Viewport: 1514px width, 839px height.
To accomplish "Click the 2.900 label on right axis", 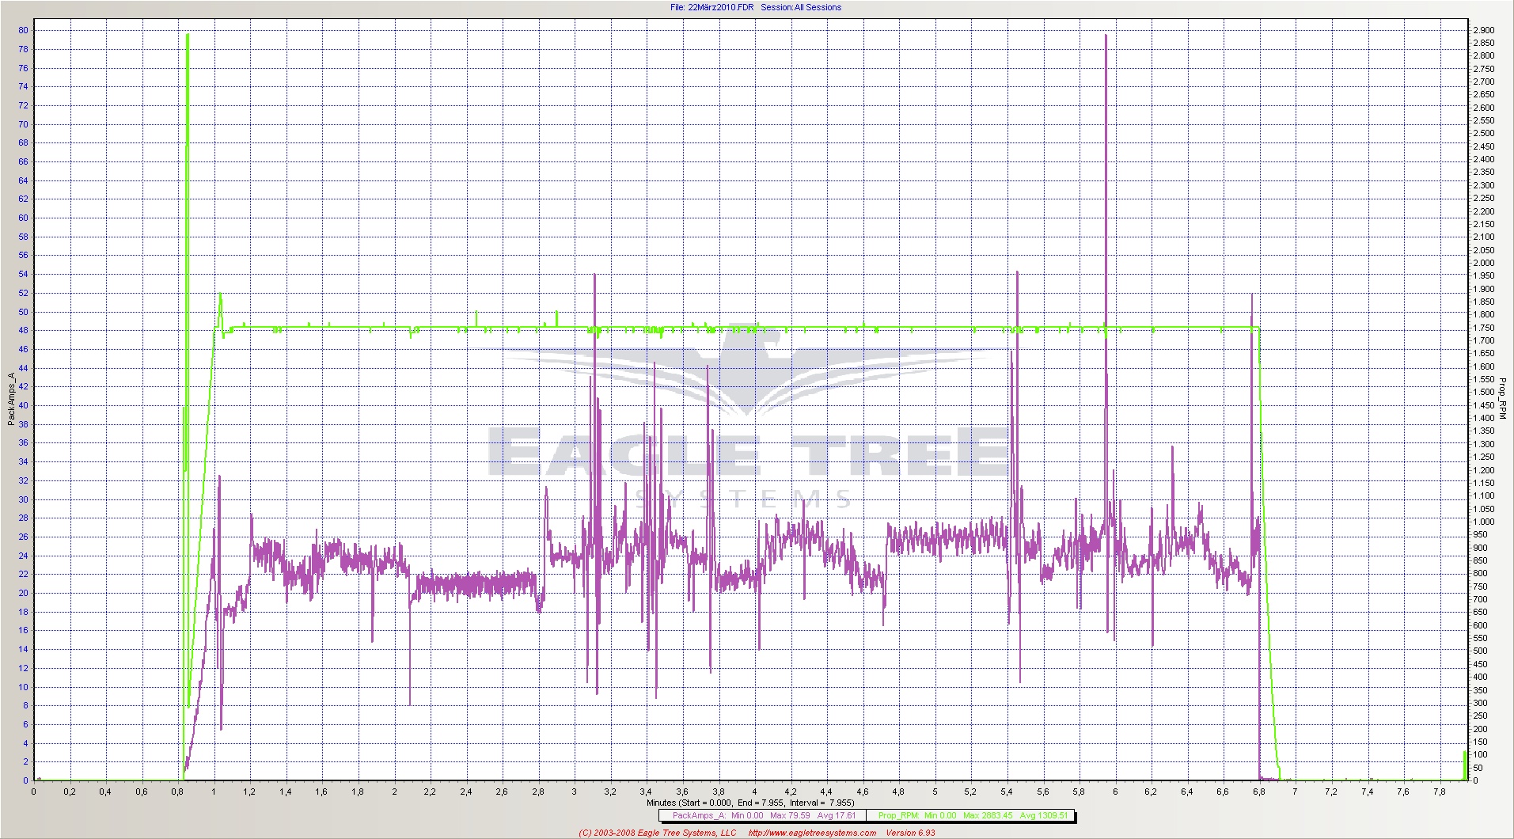I will [1483, 30].
